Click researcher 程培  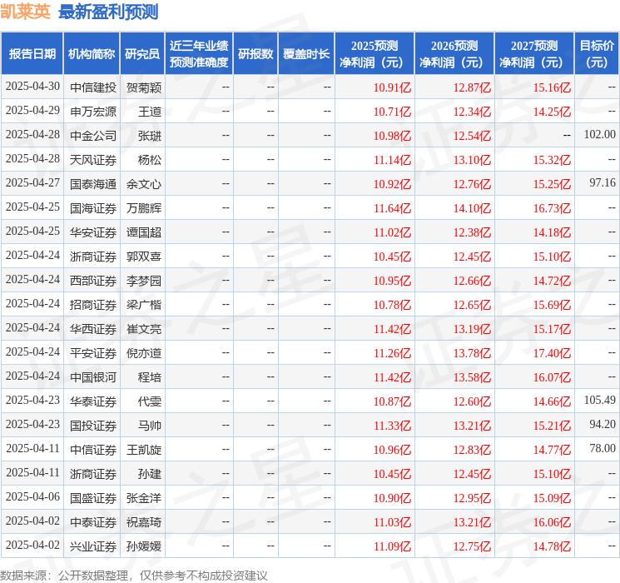tap(150, 377)
